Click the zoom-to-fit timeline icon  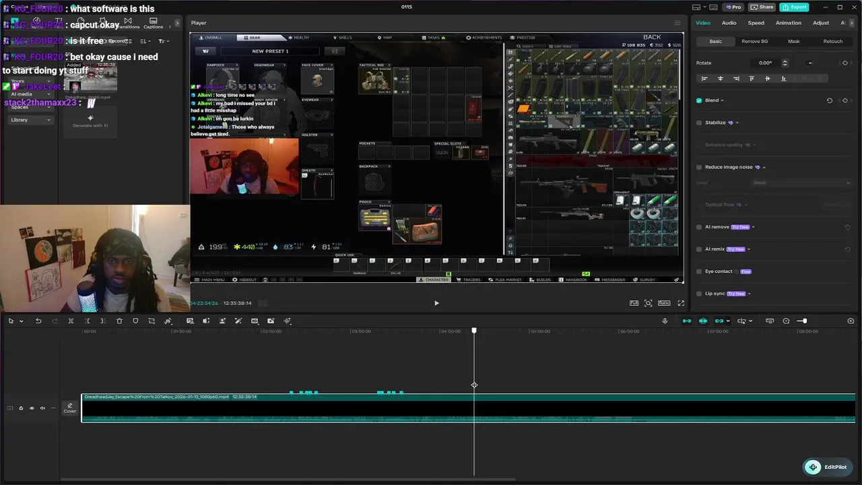[x=770, y=321]
